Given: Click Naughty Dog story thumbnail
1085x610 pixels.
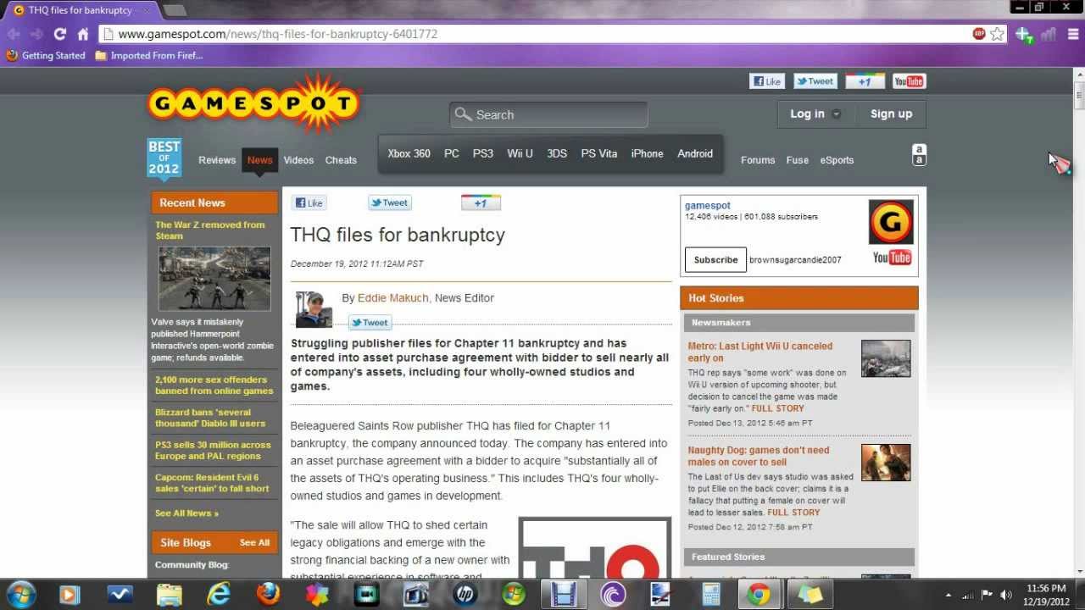Looking at the screenshot, I should pos(886,463).
